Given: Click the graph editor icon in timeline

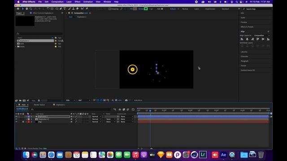Looking at the screenshot, I should [133, 110].
